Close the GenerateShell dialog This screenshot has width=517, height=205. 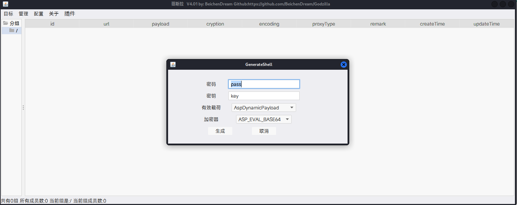[x=343, y=65]
